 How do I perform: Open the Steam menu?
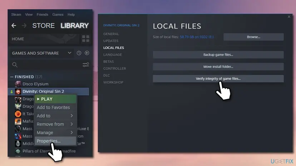[x=16, y=15]
